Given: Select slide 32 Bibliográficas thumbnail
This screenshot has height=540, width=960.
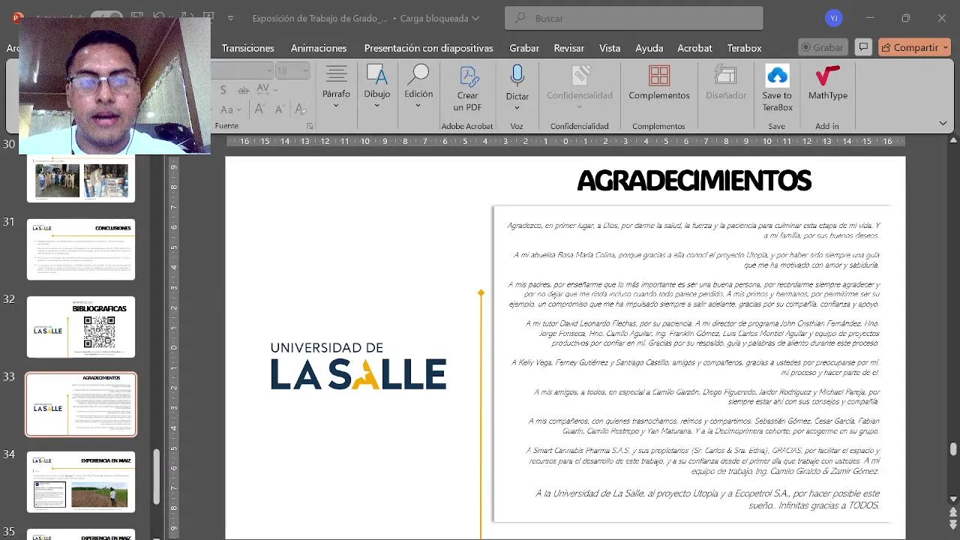Looking at the screenshot, I should click(x=81, y=327).
